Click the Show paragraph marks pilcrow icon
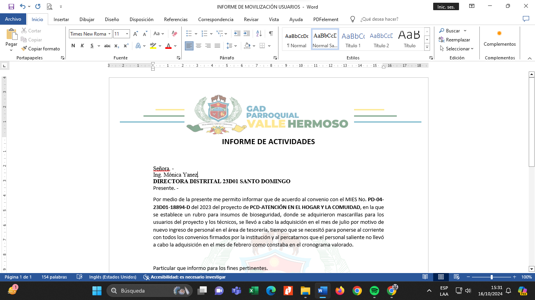 (271, 34)
